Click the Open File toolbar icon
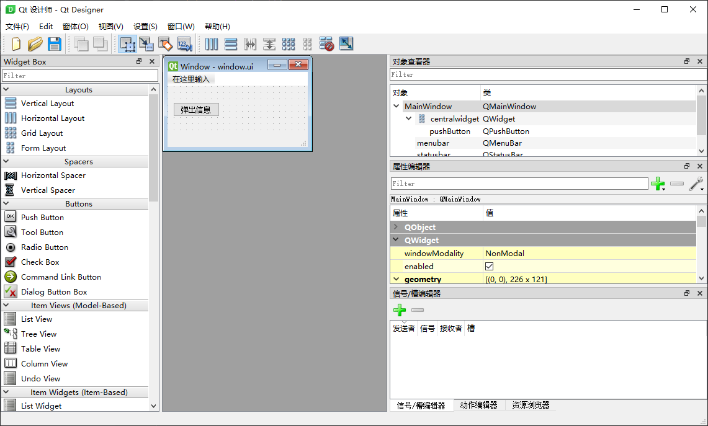708x426 pixels. [35, 44]
